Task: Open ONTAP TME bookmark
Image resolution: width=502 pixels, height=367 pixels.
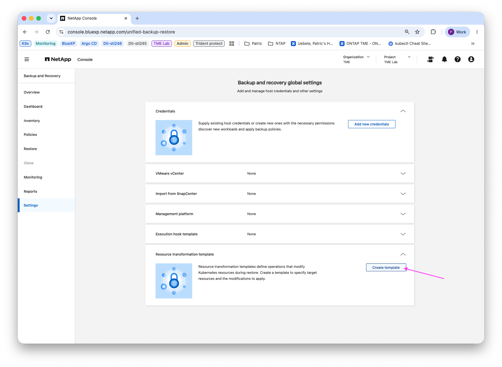Action: [x=360, y=44]
